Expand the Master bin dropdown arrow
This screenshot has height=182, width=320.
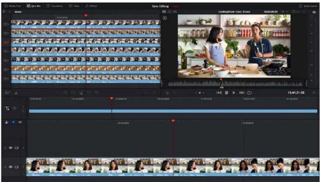click(x=9, y=12)
